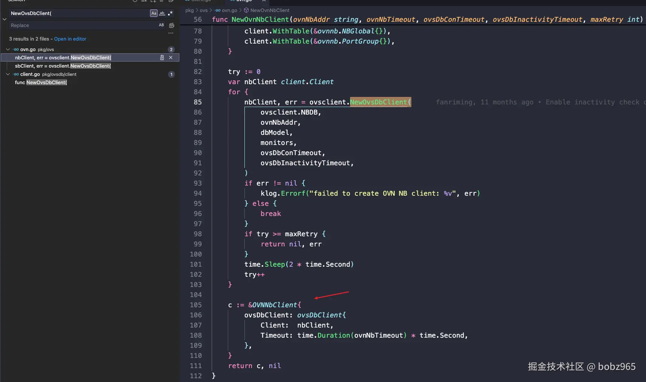This screenshot has width=646, height=382.
Task: Click the git blame annotation by fanriming
Action: click(x=541, y=102)
